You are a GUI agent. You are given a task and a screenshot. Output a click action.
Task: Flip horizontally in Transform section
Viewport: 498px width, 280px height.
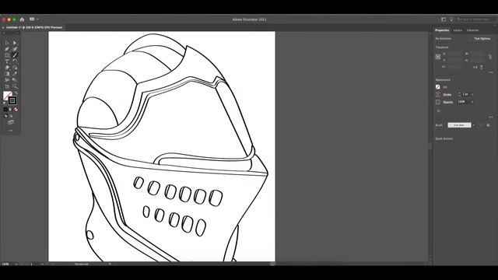[475, 67]
